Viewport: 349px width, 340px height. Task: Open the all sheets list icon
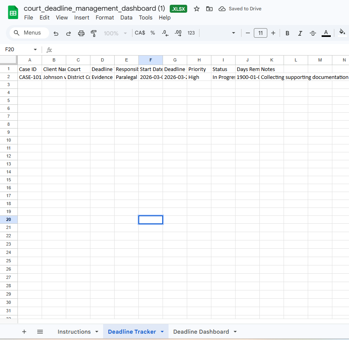tap(40, 332)
